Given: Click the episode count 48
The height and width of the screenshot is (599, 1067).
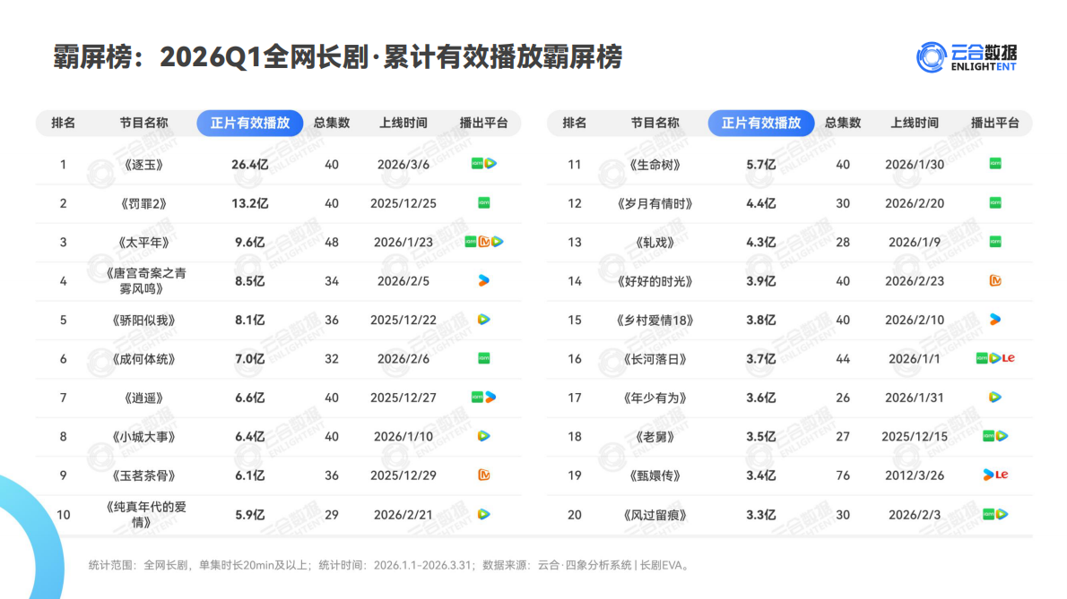Looking at the screenshot, I should coord(332,243).
